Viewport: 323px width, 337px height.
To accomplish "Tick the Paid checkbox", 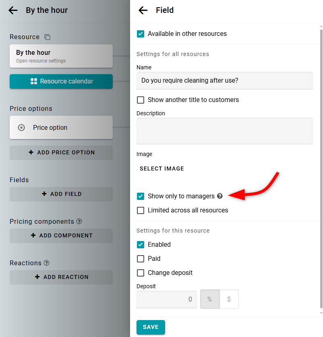I will coord(141,259).
